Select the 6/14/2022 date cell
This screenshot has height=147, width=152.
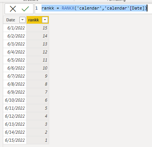click(15, 132)
